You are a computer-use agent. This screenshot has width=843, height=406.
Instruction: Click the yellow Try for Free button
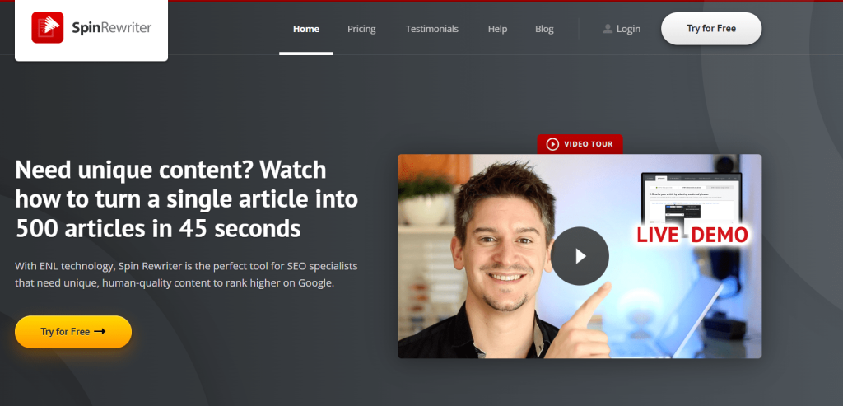click(x=73, y=332)
